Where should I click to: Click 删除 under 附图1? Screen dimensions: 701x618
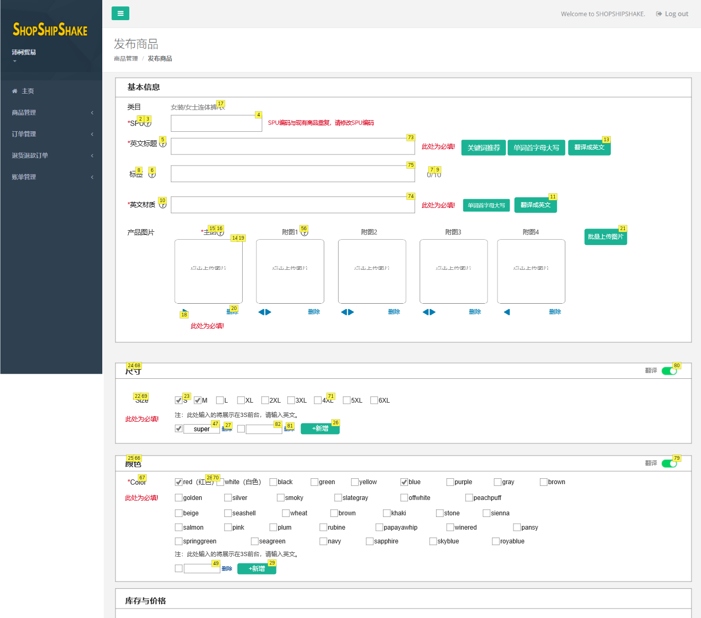(x=314, y=312)
